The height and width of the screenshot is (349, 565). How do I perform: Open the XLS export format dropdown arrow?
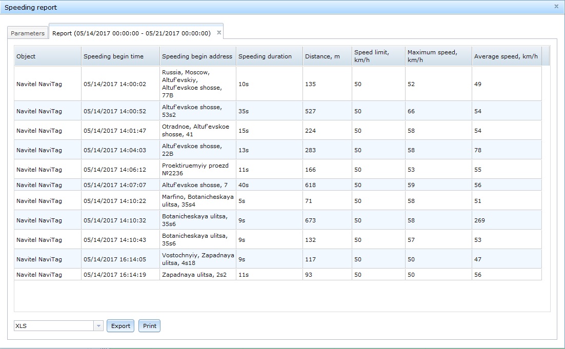point(98,326)
